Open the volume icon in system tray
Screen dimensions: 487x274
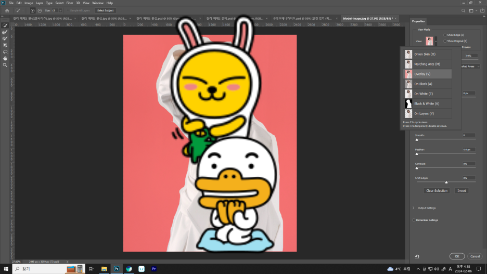tap(437, 269)
